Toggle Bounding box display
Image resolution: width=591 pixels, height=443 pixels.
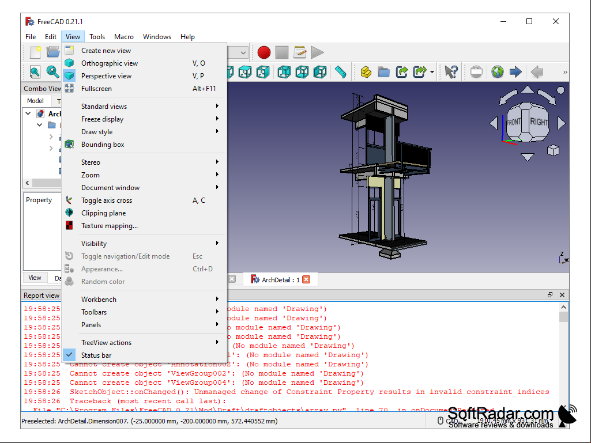[x=144, y=144]
